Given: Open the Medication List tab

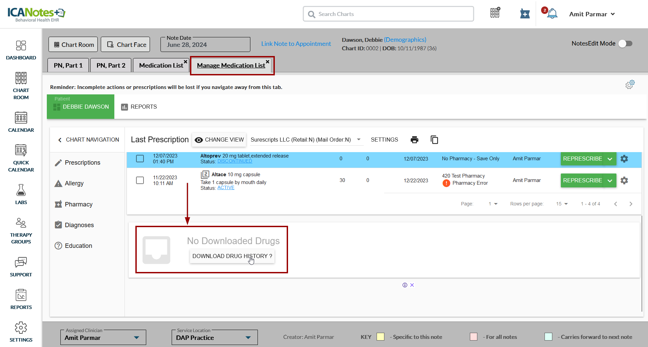Looking at the screenshot, I should [x=161, y=66].
